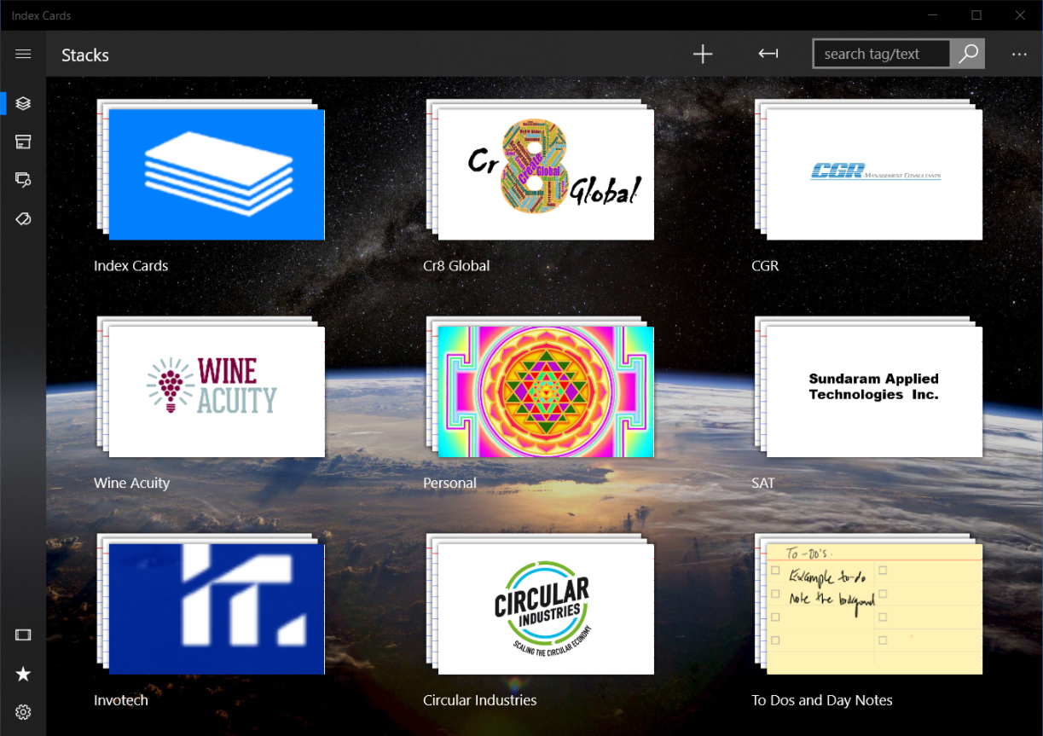Open the Index Cards stack
This screenshot has height=736, width=1043.
(x=216, y=173)
